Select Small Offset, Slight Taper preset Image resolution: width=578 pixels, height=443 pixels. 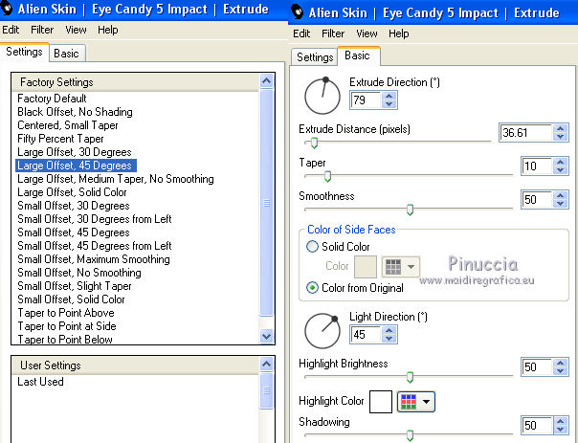(74, 286)
